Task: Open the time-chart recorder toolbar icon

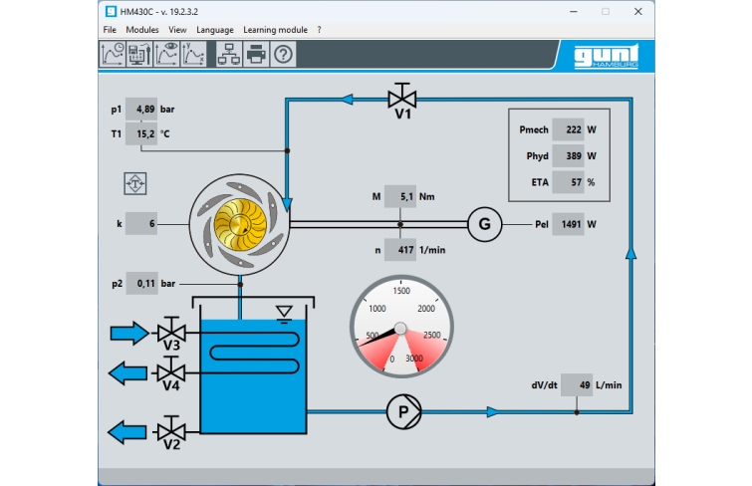Action: pos(113,54)
